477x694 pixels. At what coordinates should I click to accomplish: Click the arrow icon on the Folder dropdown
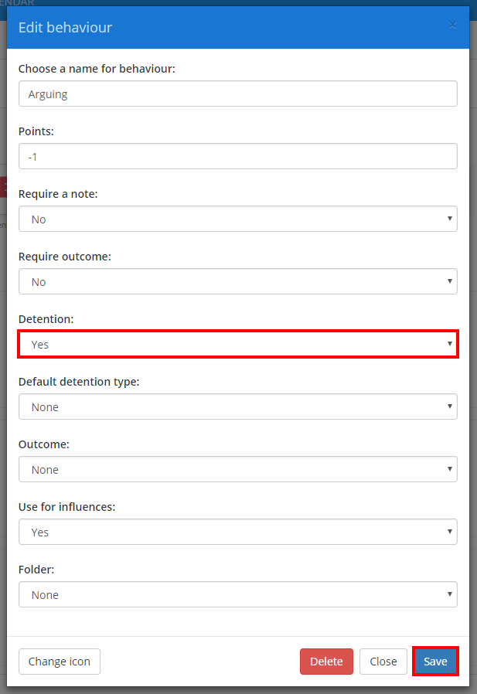click(x=449, y=594)
